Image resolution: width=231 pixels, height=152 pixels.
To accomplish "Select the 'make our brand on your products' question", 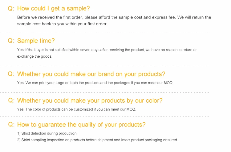I will [91, 74].
